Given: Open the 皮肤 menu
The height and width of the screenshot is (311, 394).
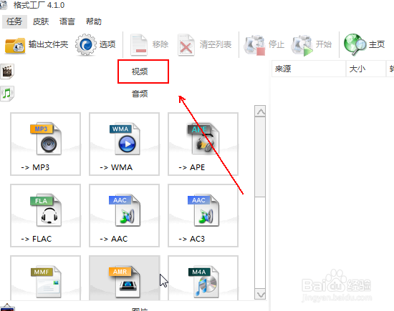Looking at the screenshot, I should tap(41, 21).
